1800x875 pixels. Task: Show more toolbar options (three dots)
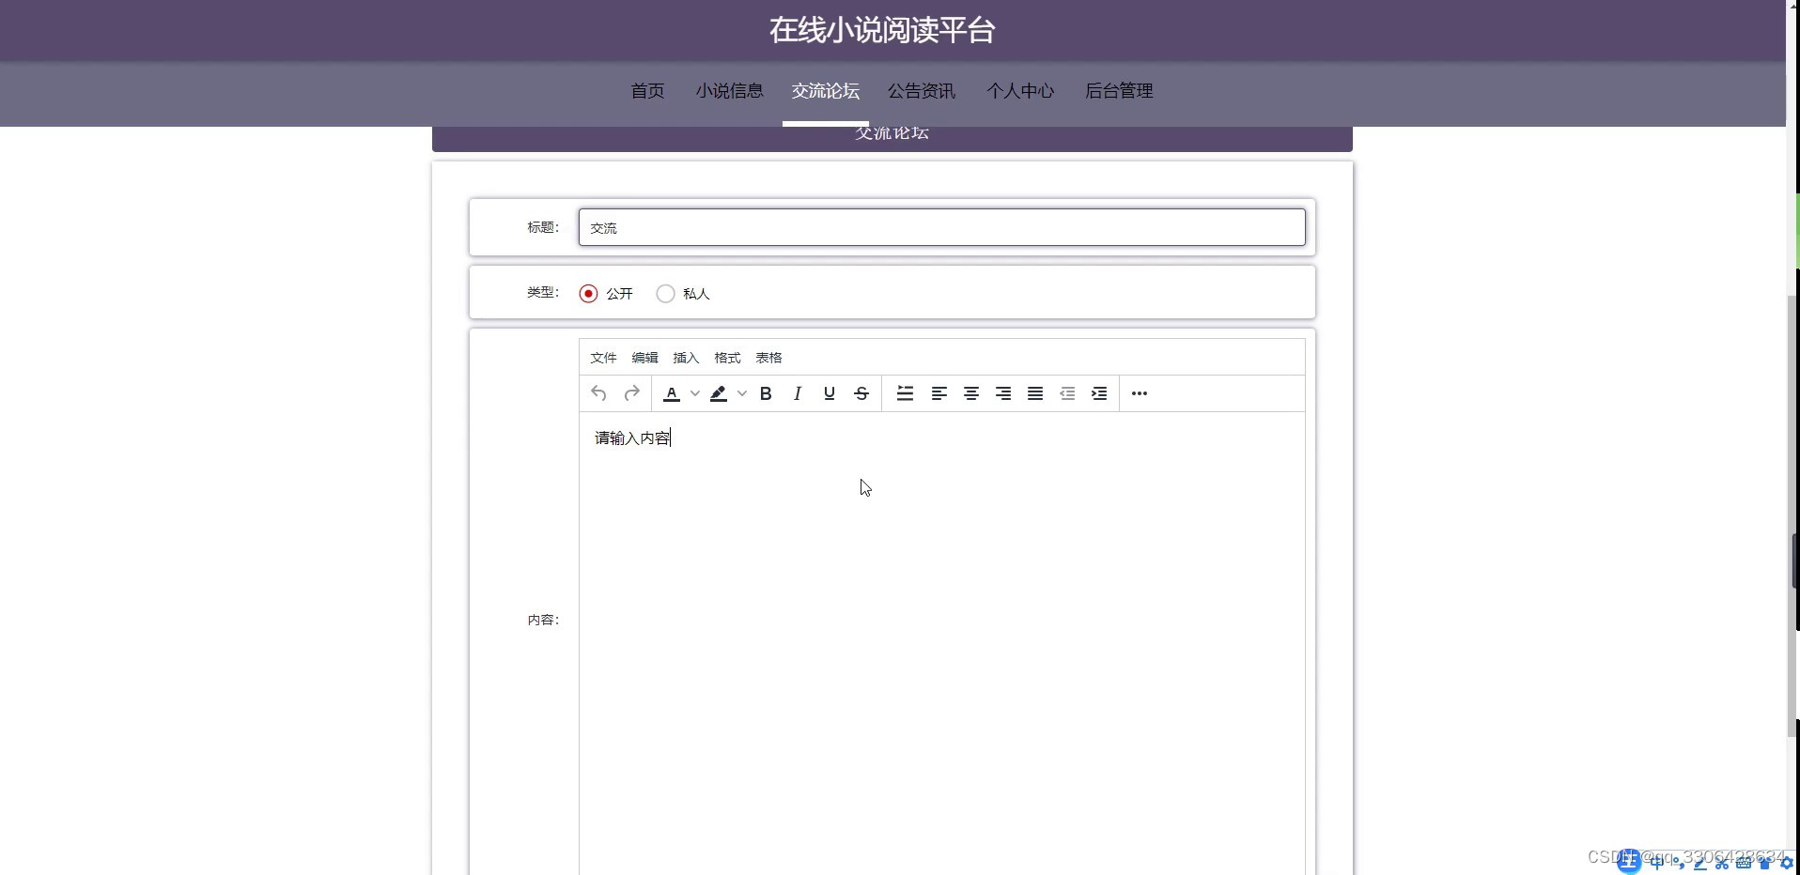(1140, 393)
